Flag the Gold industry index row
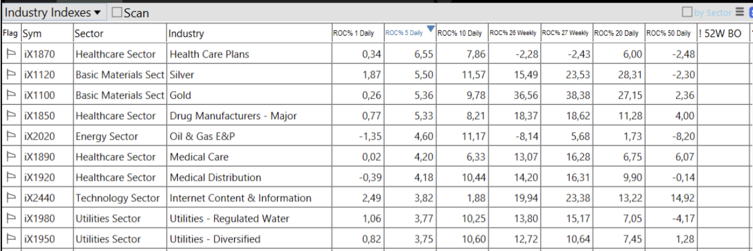Viewport: 753px width, 251px height. click(10, 96)
